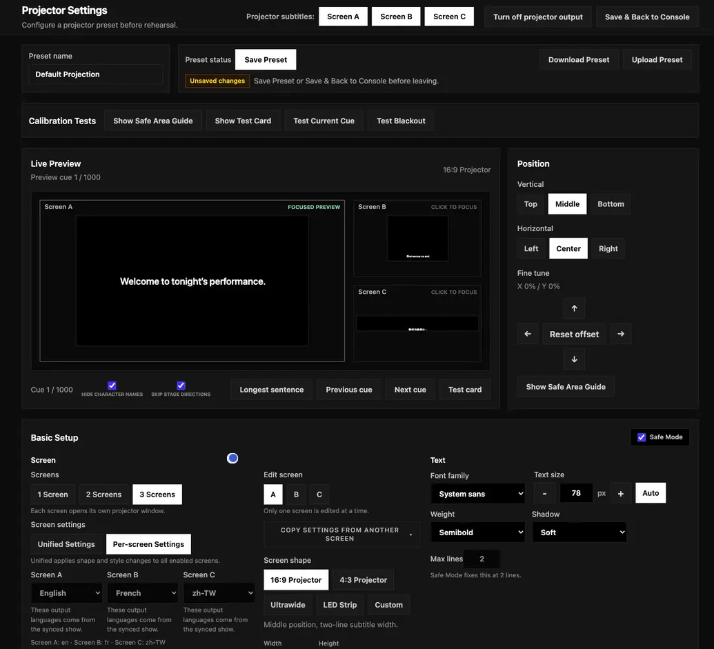The image size is (714, 649).
Task: Switch edit screen to B
Action: click(x=296, y=495)
